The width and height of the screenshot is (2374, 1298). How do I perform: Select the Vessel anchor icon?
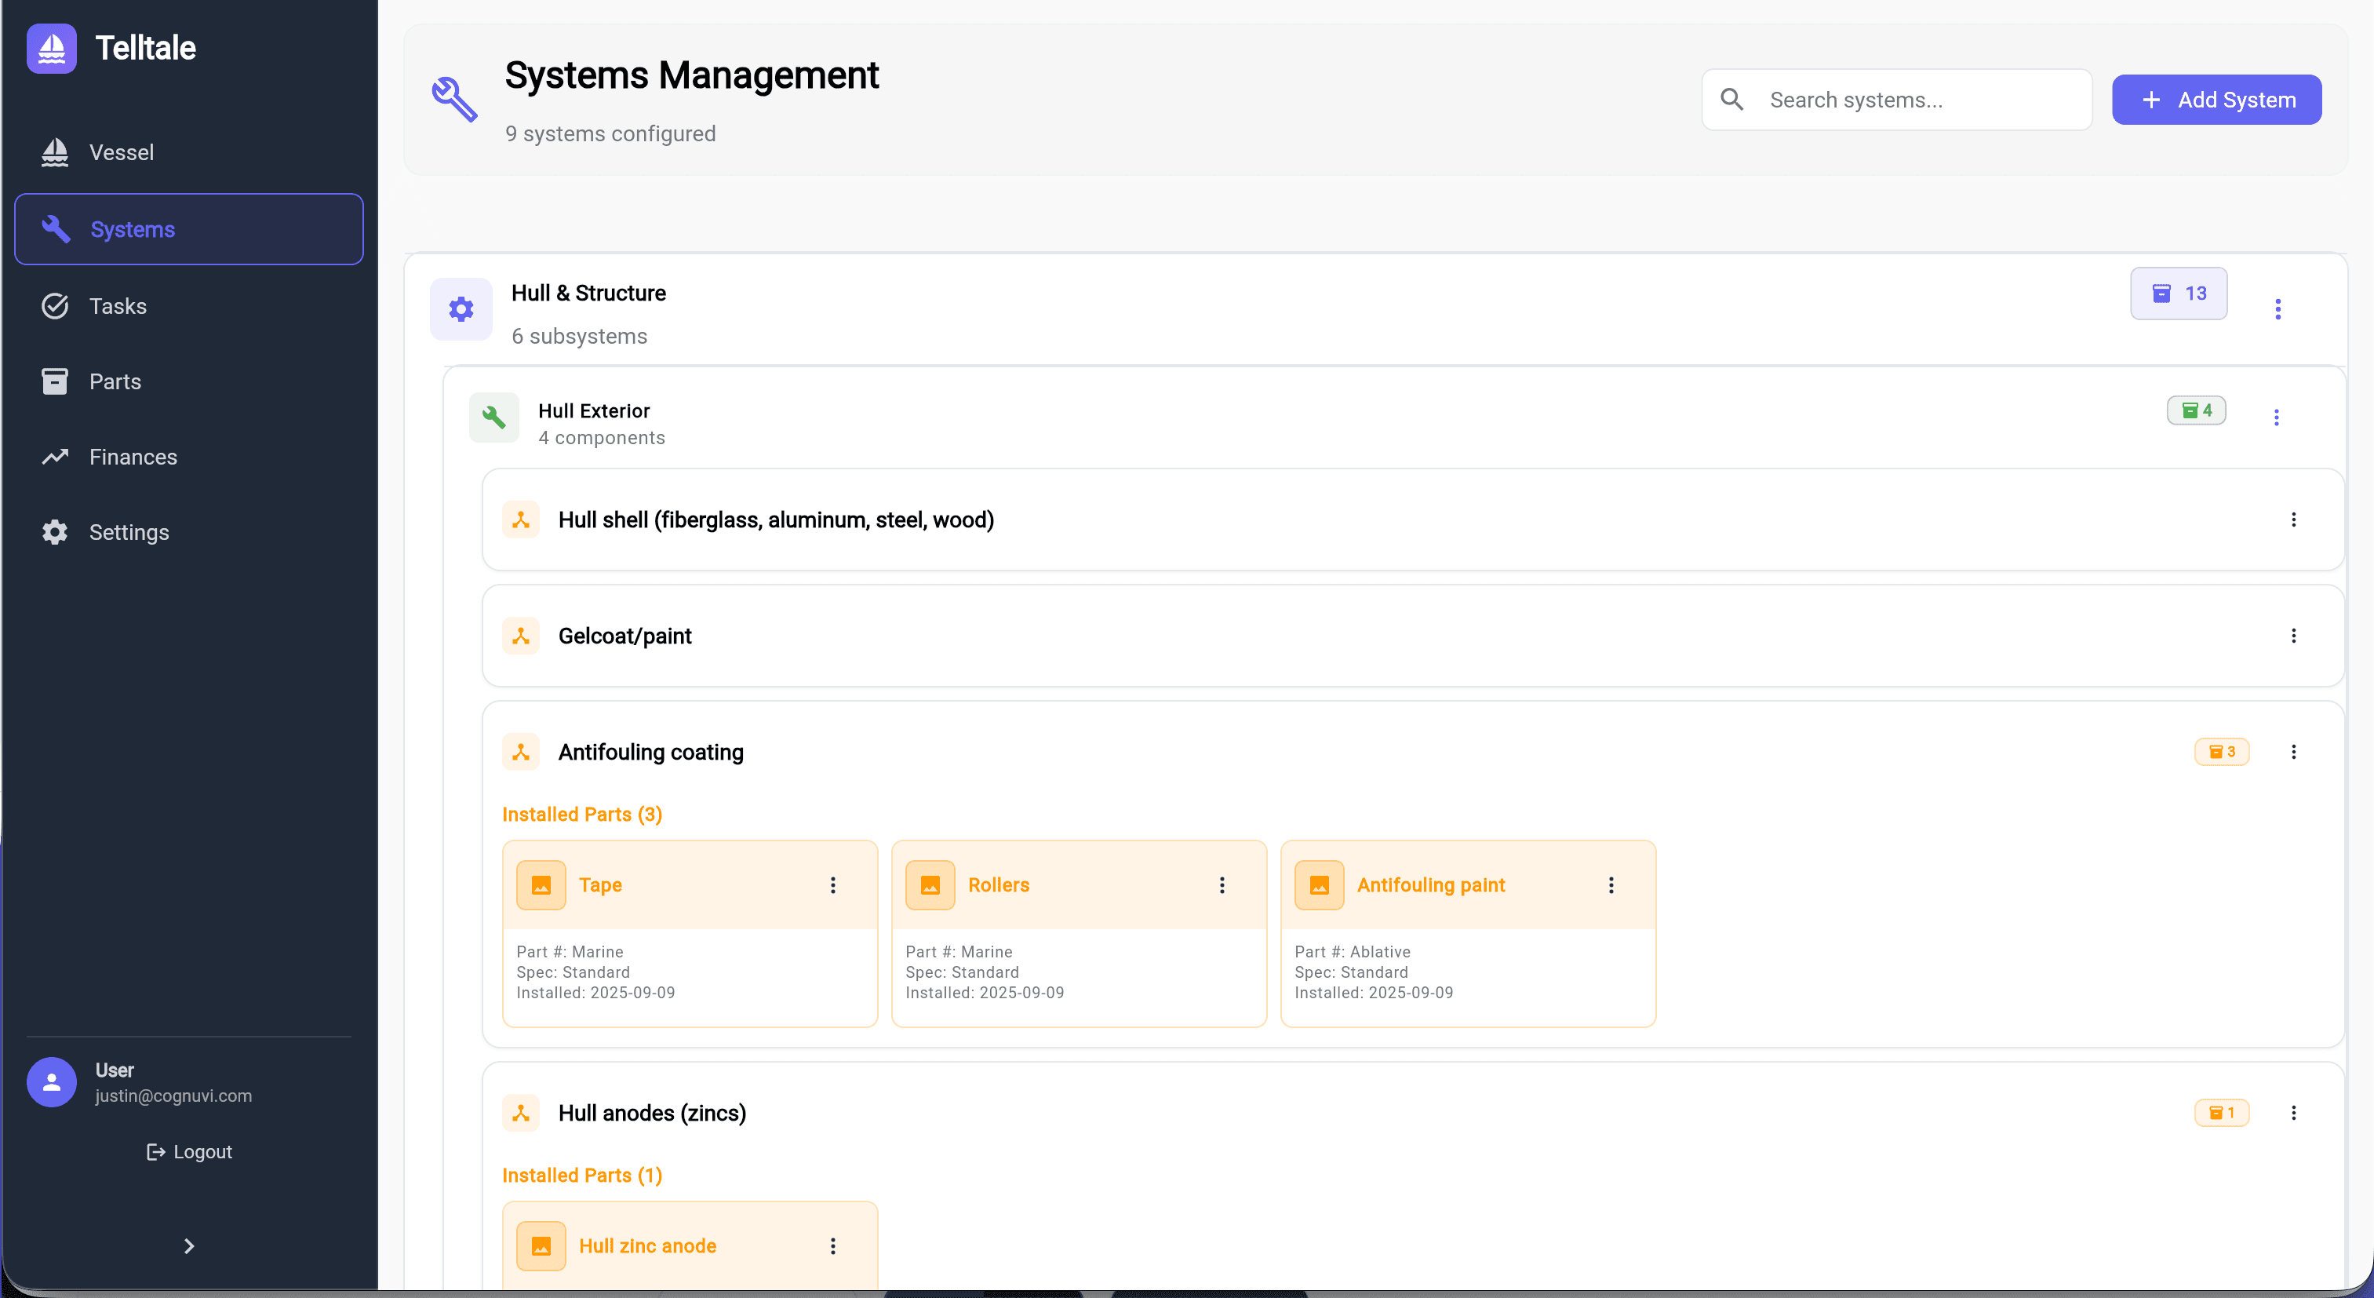coord(54,152)
